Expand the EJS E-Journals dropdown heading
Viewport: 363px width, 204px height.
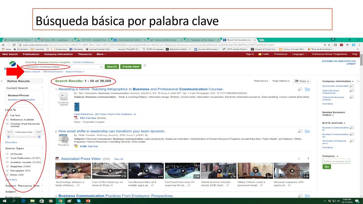(x=334, y=123)
